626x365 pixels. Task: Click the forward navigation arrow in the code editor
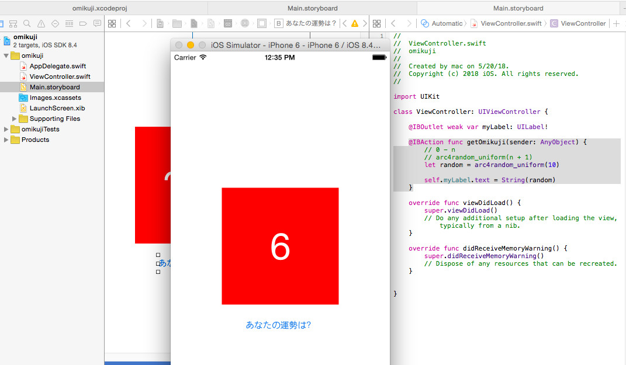[409, 23]
